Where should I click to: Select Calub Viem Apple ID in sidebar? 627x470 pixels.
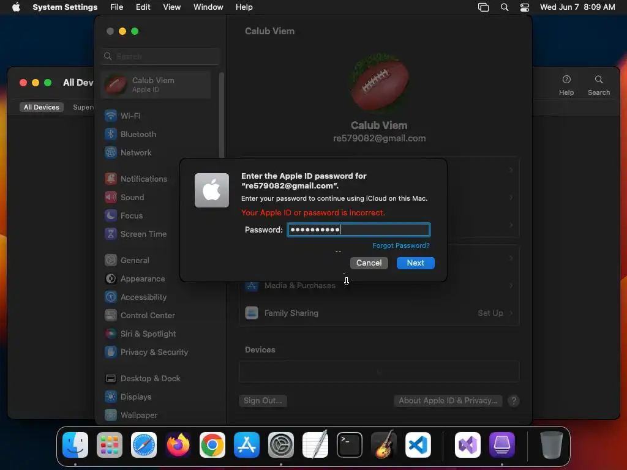click(x=156, y=84)
